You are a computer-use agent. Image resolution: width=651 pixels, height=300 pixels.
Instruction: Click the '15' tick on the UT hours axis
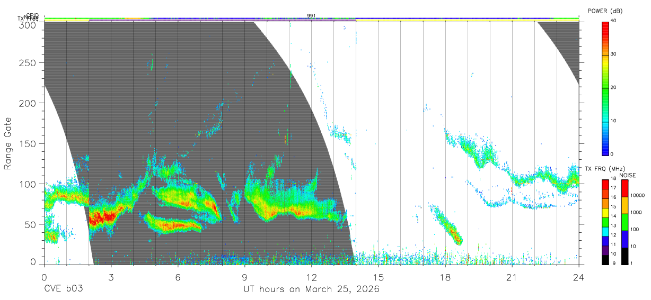point(378,277)
